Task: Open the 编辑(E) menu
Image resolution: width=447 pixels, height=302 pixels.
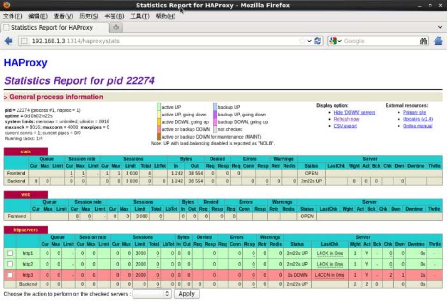Action: point(38,16)
